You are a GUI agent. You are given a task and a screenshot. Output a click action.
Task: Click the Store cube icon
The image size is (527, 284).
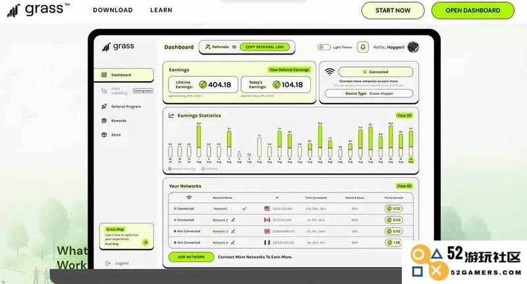click(x=104, y=135)
